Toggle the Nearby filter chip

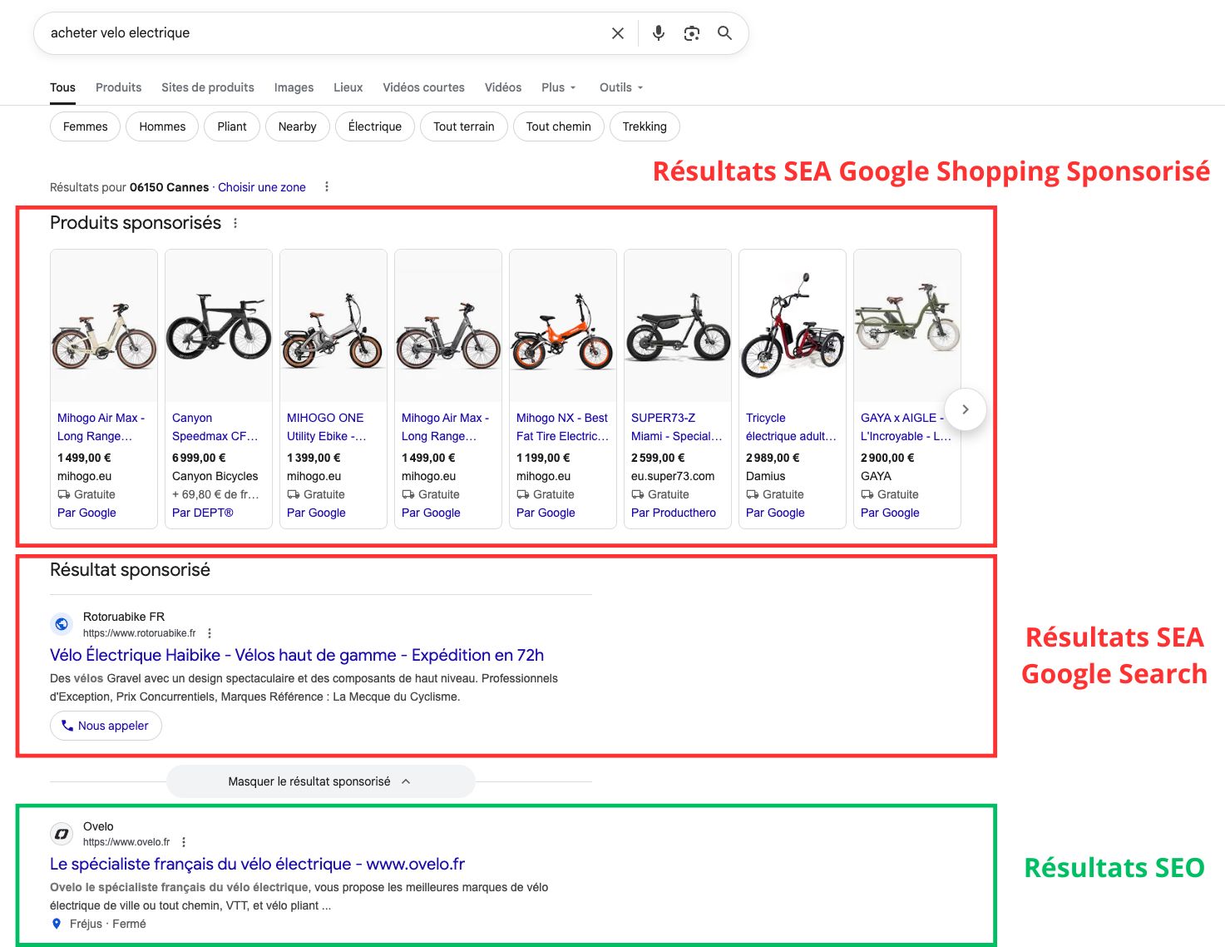point(297,126)
